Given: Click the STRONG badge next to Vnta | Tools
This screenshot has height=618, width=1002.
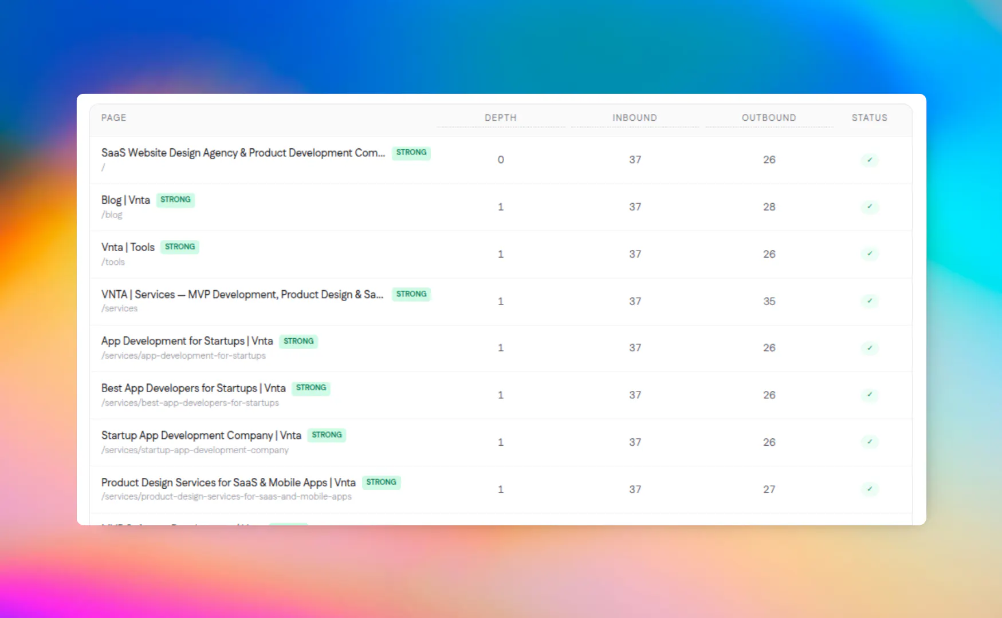Looking at the screenshot, I should pos(180,247).
